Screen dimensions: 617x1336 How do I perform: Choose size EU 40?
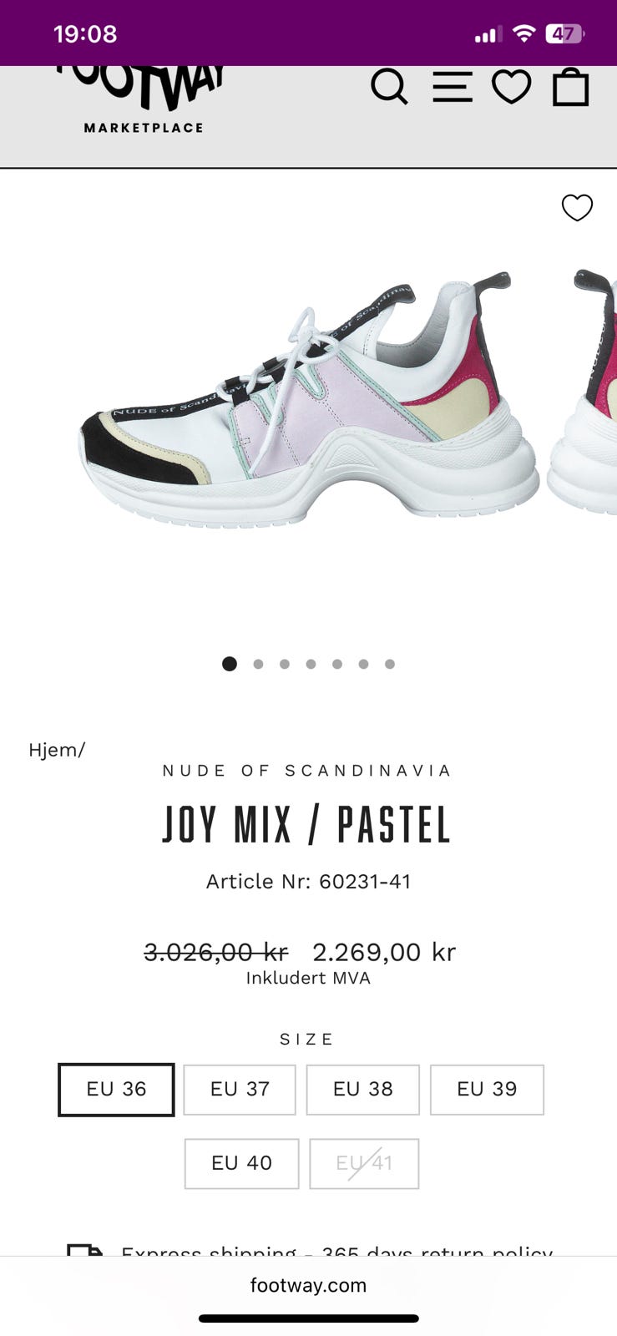[241, 1163]
